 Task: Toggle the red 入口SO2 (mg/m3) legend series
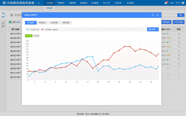(x=50, y=29)
